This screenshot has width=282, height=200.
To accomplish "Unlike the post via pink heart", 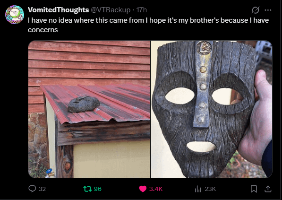I will tap(143, 189).
